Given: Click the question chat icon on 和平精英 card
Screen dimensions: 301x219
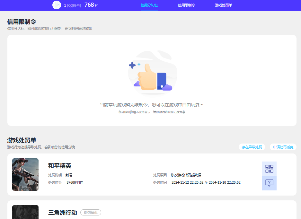Looking at the screenshot, I should click(269, 183).
